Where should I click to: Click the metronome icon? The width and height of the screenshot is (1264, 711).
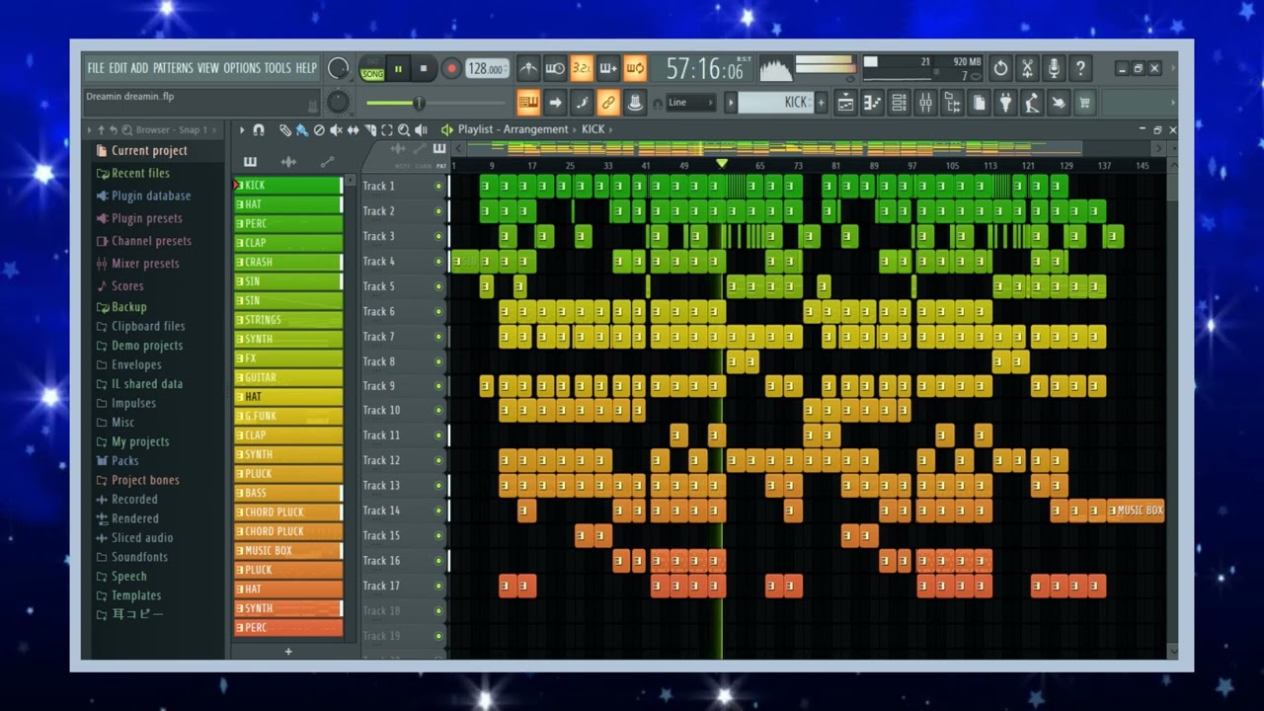coord(528,68)
